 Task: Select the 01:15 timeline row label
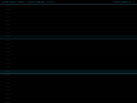pos(7,64)
